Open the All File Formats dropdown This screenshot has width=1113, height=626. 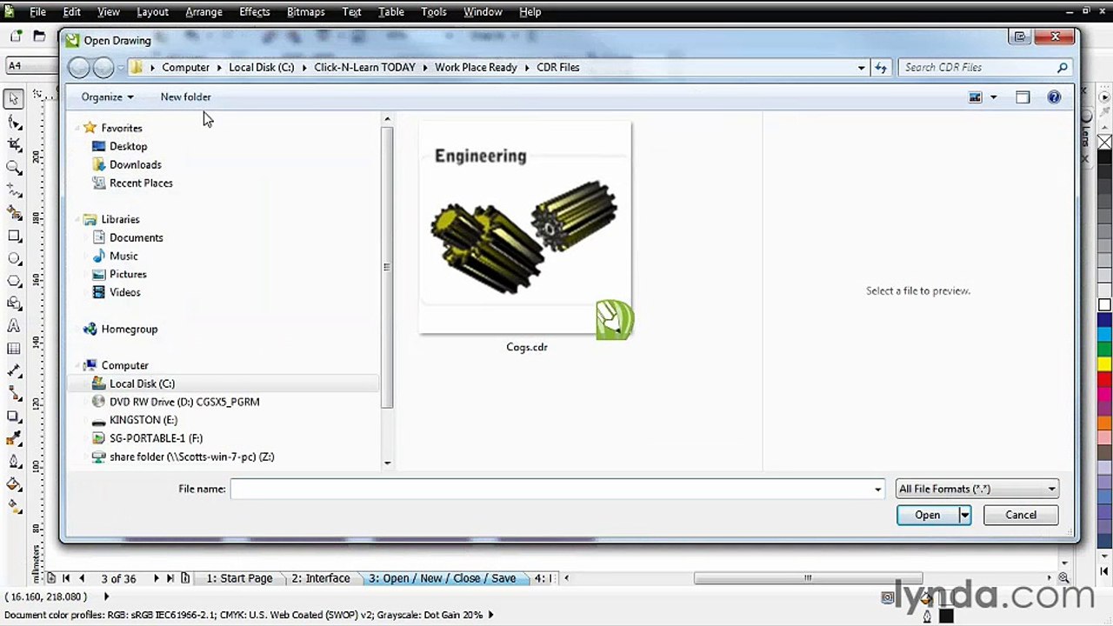click(x=977, y=489)
